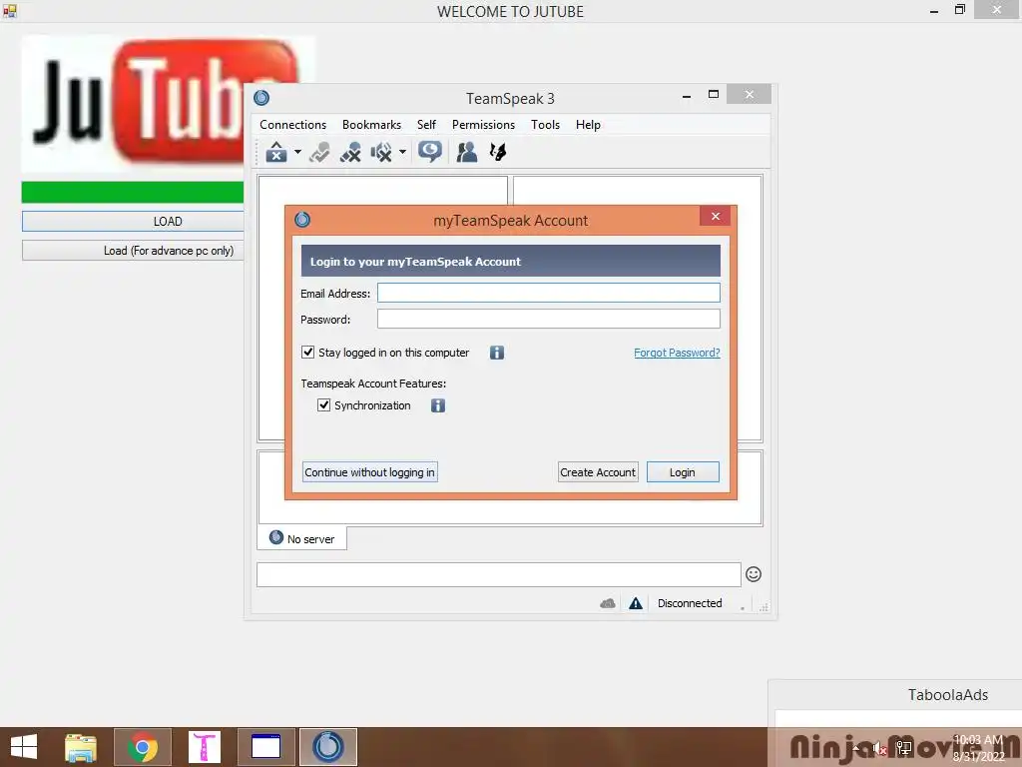Click the Disconnect from server toolbar icon
This screenshot has width=1022, height=767.
(276, 152)
